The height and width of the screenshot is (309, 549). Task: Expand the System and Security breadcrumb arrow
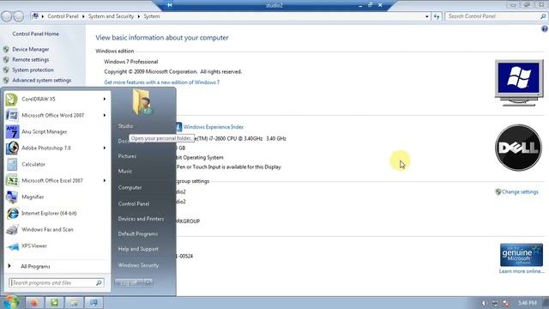click(x=139, y=16)
